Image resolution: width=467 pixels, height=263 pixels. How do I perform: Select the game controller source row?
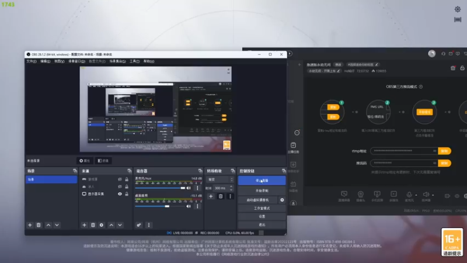pyautogui.click(x=106, y=179)
